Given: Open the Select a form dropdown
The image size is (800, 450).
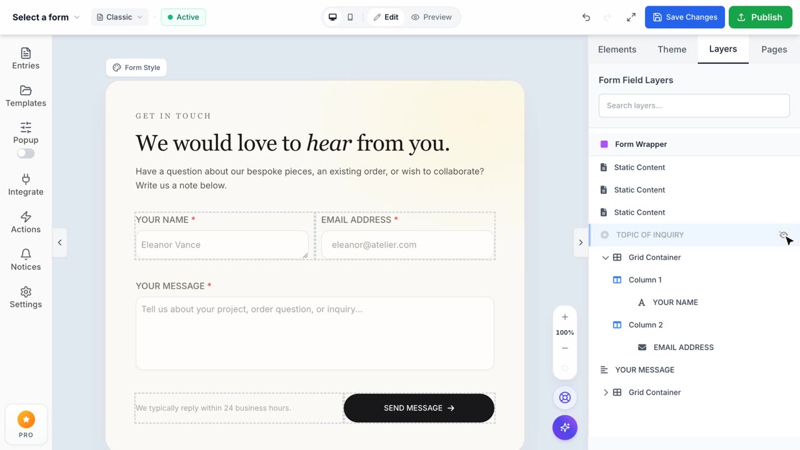Looking at the screenshot, I should pos(46,17).
